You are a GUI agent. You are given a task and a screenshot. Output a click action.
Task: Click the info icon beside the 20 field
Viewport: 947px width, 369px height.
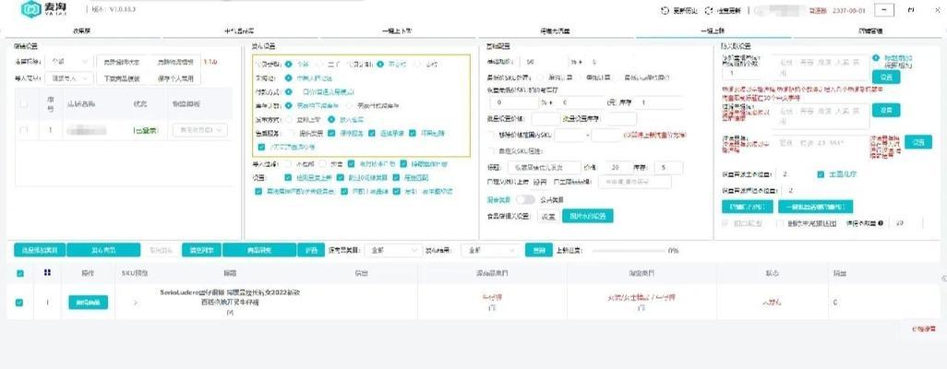pos(881,223)
